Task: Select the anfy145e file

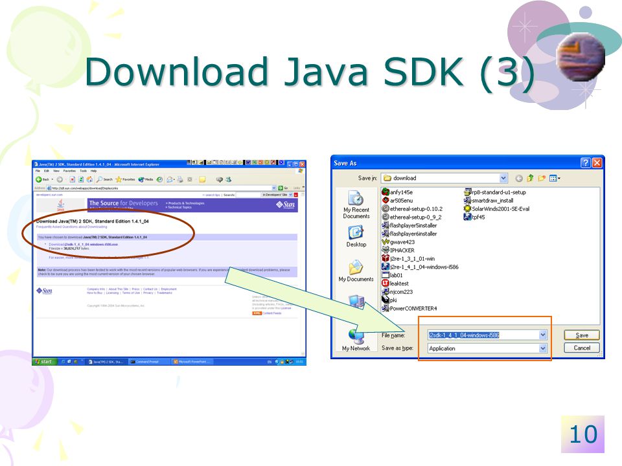Action: click(x=397, y=192)
